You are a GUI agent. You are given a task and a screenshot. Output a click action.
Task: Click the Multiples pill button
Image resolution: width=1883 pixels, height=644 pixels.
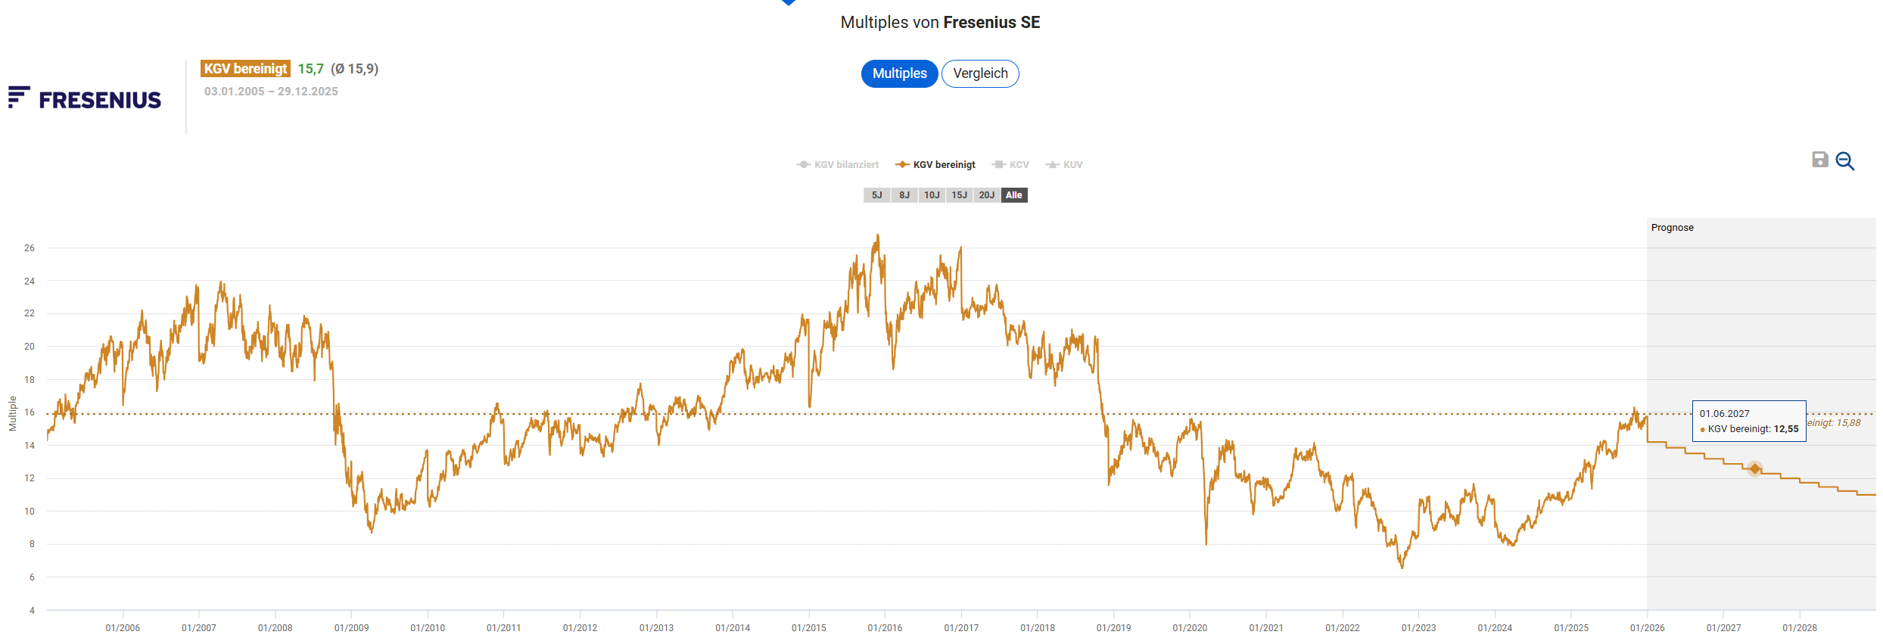point(899,73)
